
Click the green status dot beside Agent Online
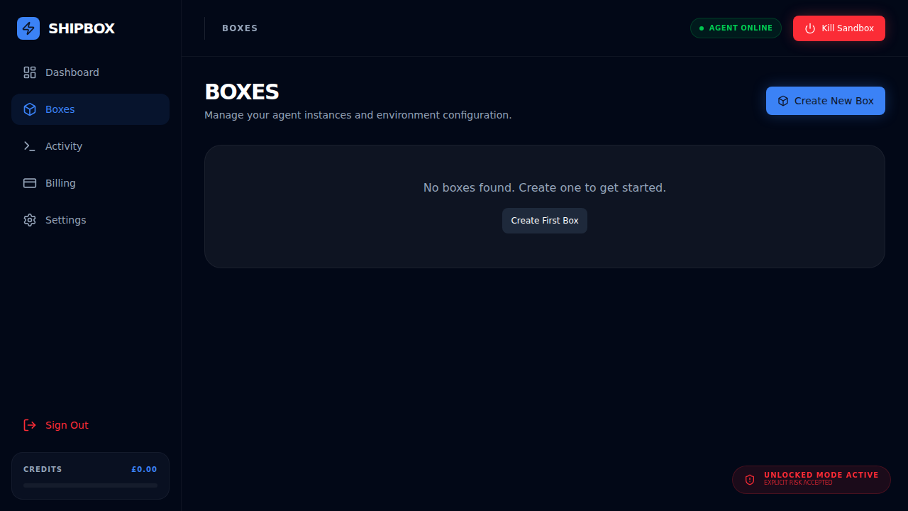pyautogui.click(x=702, y=28)
